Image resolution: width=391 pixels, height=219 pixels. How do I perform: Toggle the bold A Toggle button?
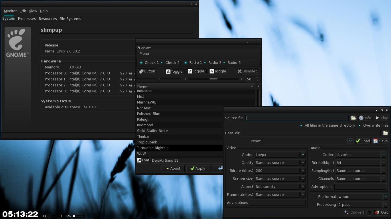tap(174, 71)
